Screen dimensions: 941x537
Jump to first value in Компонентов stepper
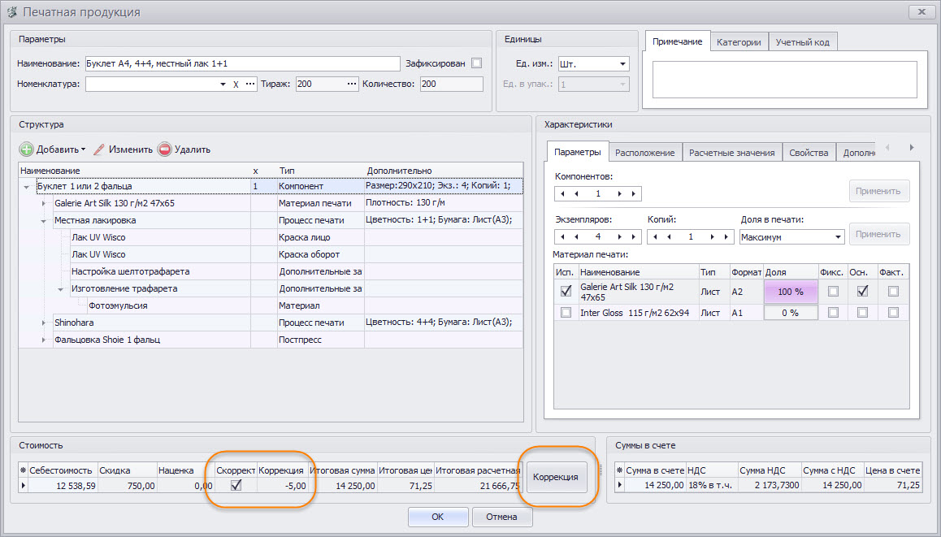click(562, 194)
